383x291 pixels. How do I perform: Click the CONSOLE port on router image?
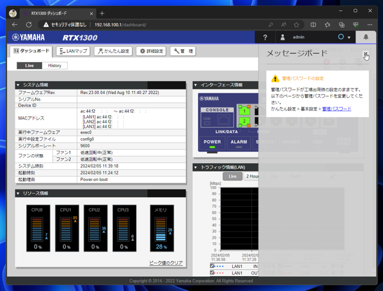[x=217, y=118]
